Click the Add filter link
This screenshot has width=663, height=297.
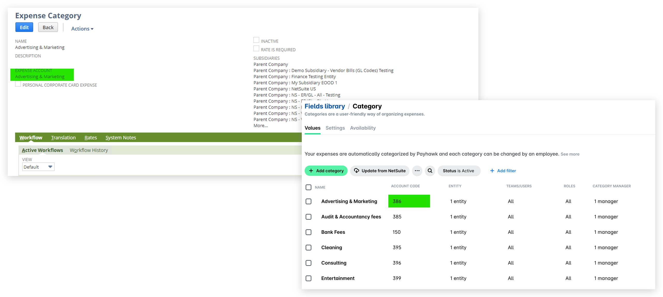click(x=503, y=171)
